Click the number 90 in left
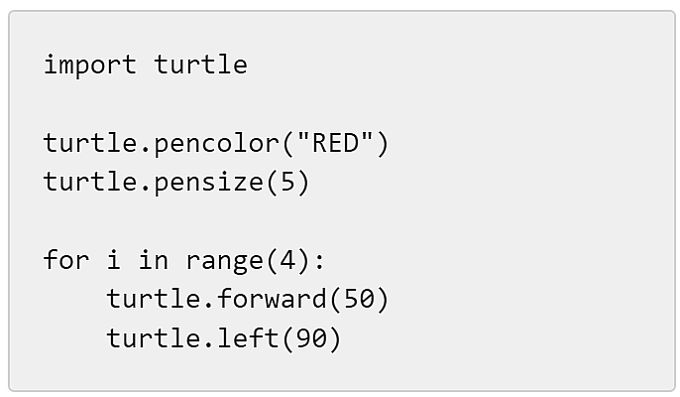 point(311,337)
